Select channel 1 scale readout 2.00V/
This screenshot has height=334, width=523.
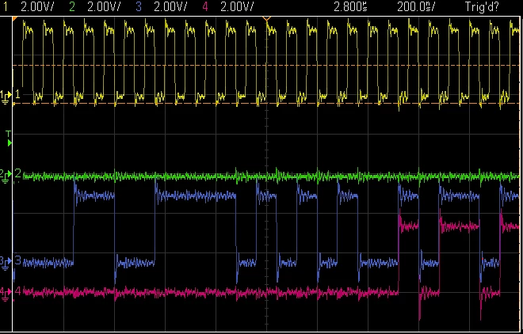coord(36,6)
